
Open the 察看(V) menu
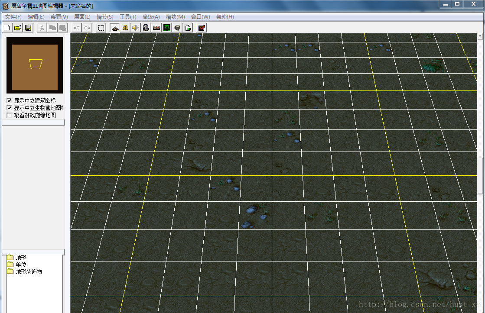click(x=59, y=17)
